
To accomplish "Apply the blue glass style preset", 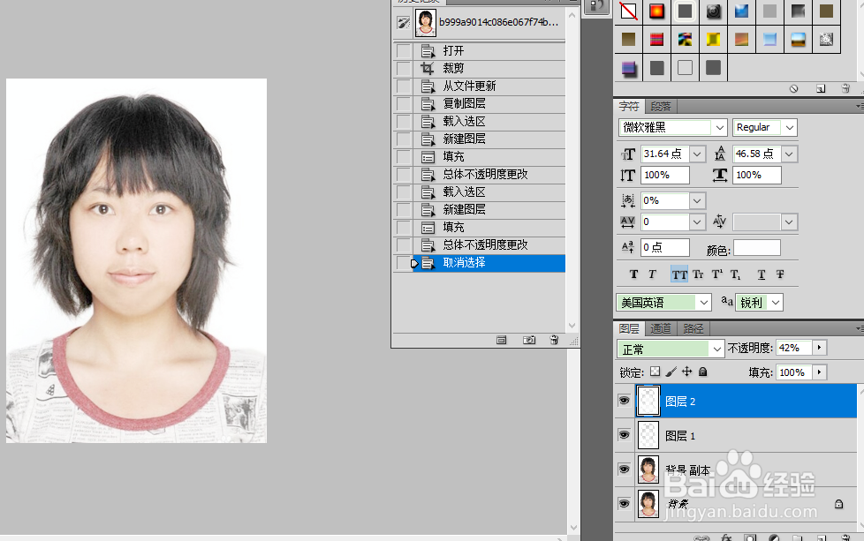I will pyautogui.click(x=742, y=11).
